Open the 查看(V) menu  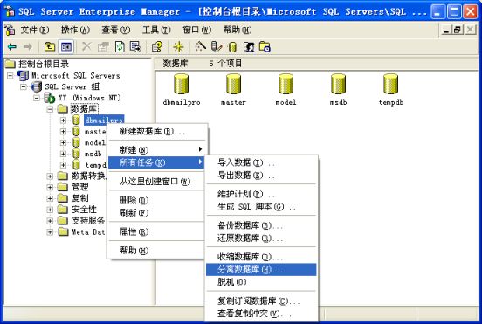point(116,30)
